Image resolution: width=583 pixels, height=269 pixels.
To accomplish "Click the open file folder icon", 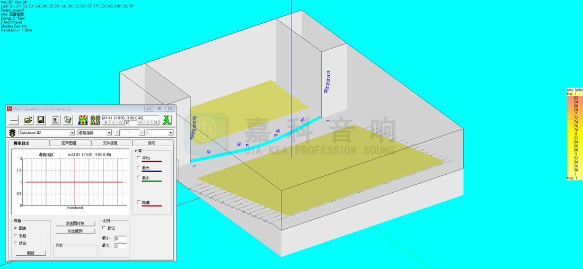I will (x=29, y=120).
